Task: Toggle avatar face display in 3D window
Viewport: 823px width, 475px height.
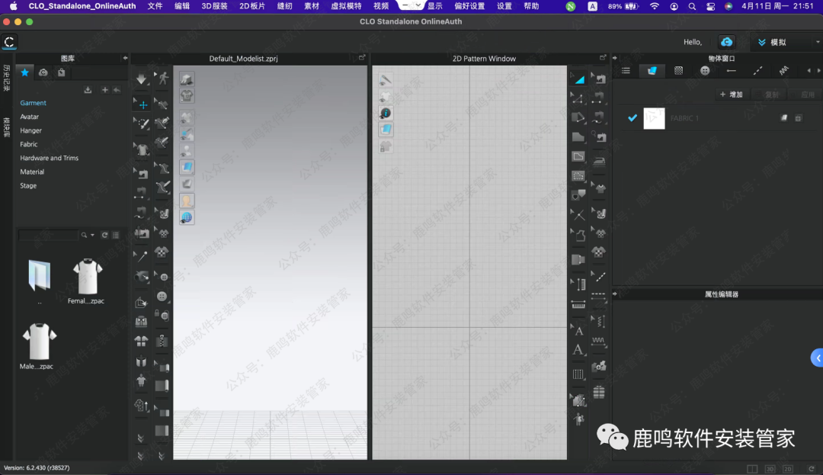Action: [187, 201]
